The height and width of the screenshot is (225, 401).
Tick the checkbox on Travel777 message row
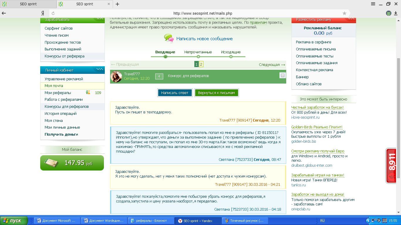[283, 75]
